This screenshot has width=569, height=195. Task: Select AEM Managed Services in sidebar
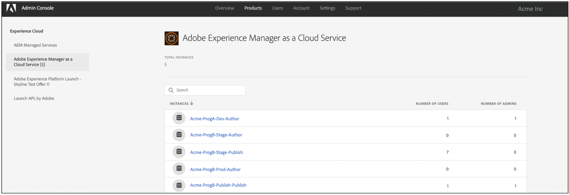[35, 45]
